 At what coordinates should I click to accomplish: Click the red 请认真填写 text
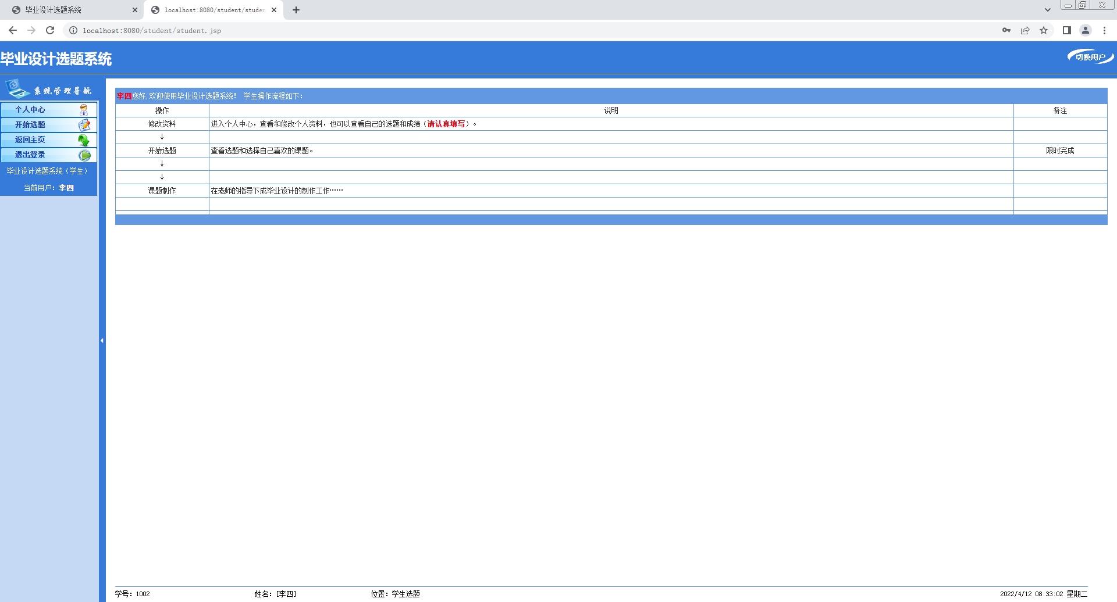click(x=446, y=124)
